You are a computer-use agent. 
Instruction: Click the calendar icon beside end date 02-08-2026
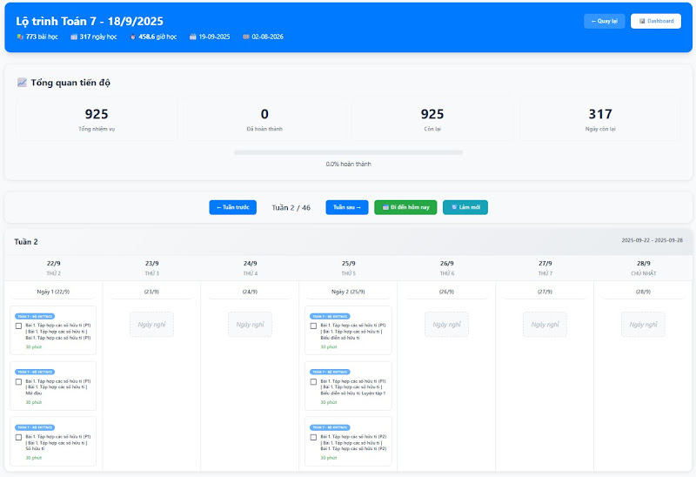pyautogui.click(x=246, y=37)
